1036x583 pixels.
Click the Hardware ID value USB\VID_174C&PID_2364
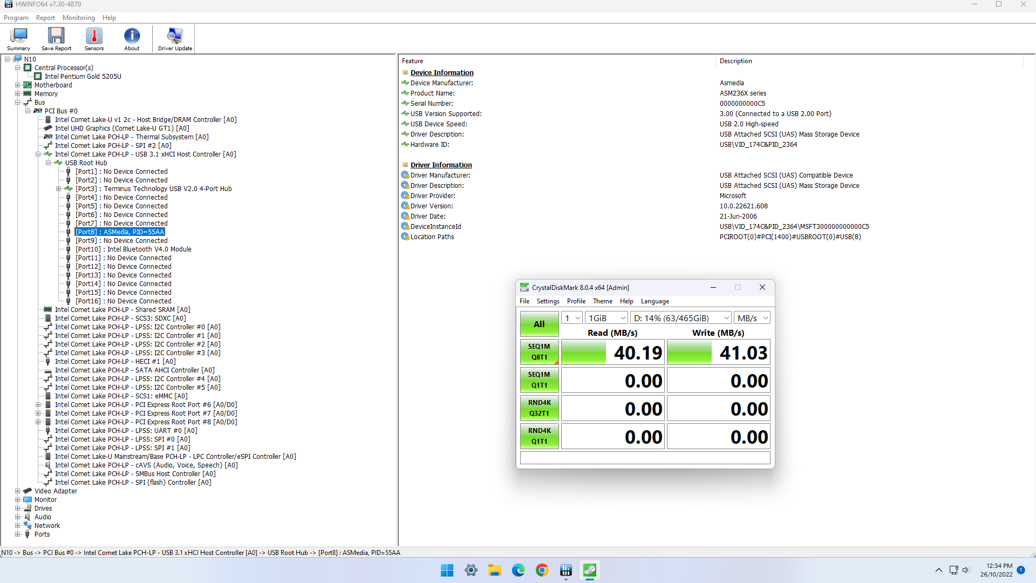pyautogui.click(x=758, y=144)
